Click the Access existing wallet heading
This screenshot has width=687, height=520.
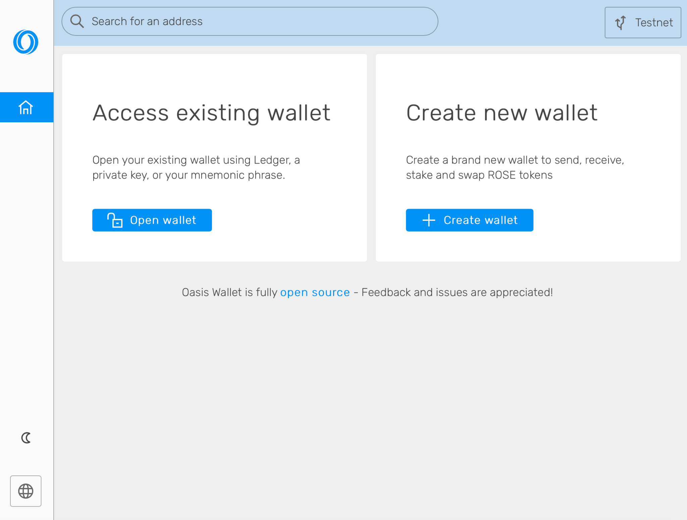tap(212, 113)
